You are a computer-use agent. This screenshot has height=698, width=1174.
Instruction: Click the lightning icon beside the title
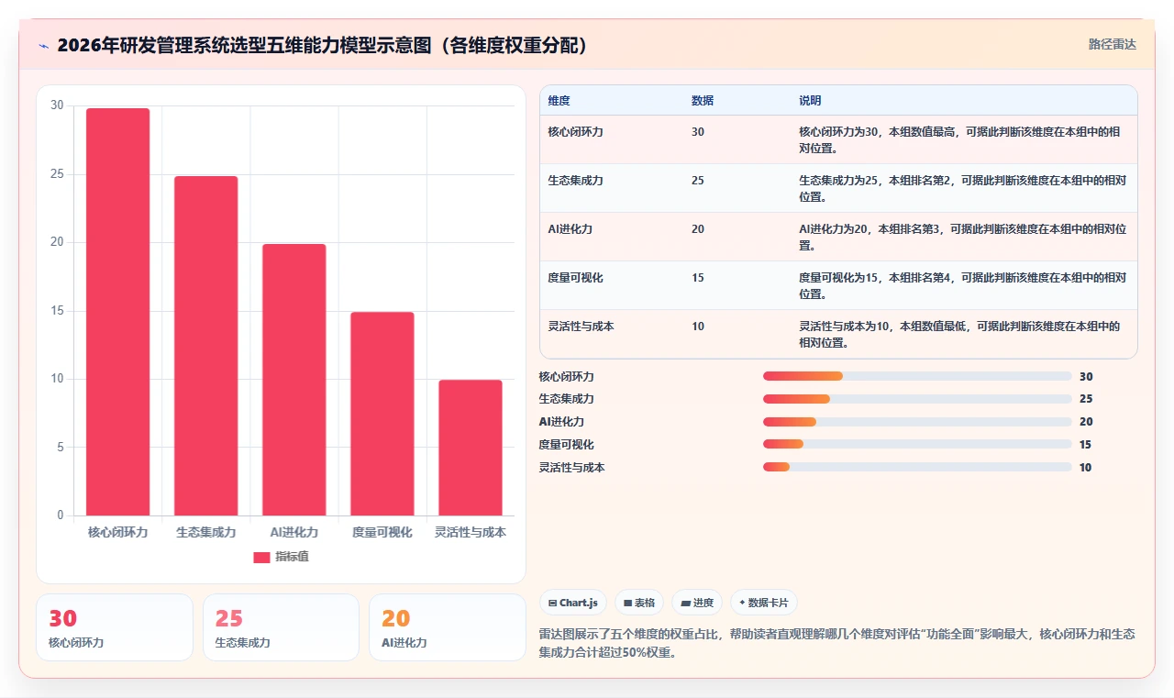point(44,46)
